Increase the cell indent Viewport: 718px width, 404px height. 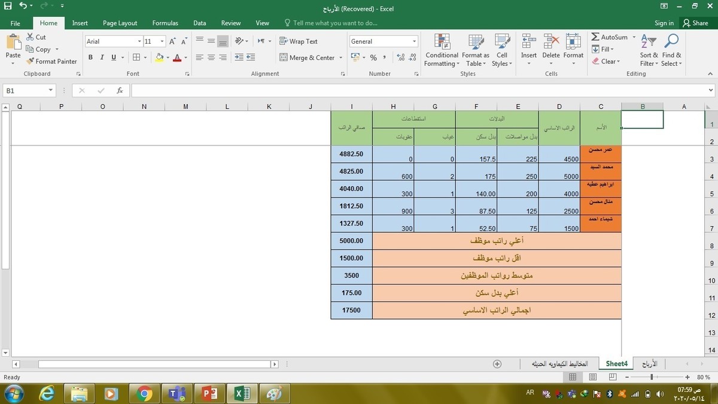pyautogui.click(x=251, y=57)
